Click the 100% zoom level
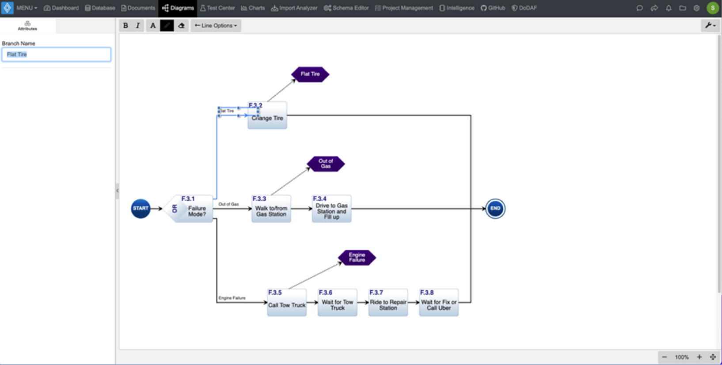The image size is (722, 365). pos(682,357)
